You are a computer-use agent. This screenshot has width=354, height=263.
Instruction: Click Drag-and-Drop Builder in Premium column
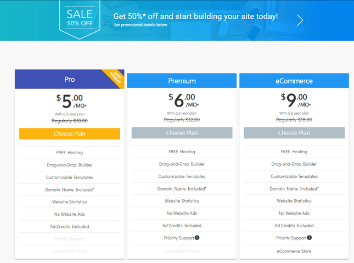click(182, 164)
